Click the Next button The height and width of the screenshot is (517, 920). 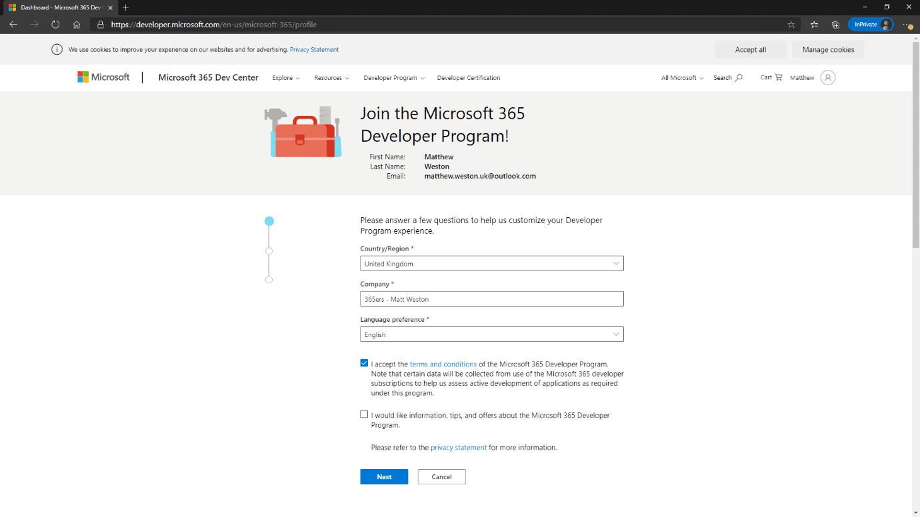pyautogui.click(x=384, y=477)
